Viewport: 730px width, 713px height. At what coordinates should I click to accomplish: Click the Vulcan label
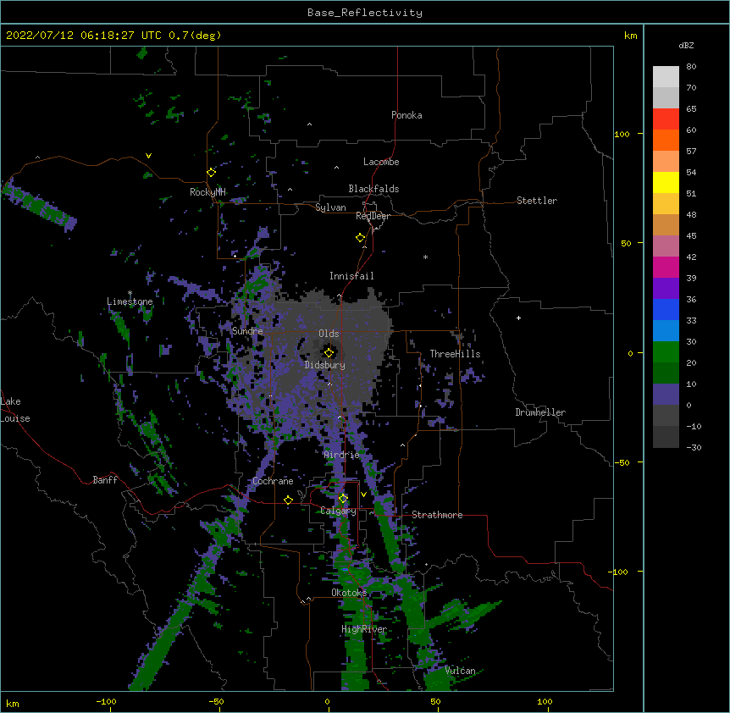(x=460, y=671)
